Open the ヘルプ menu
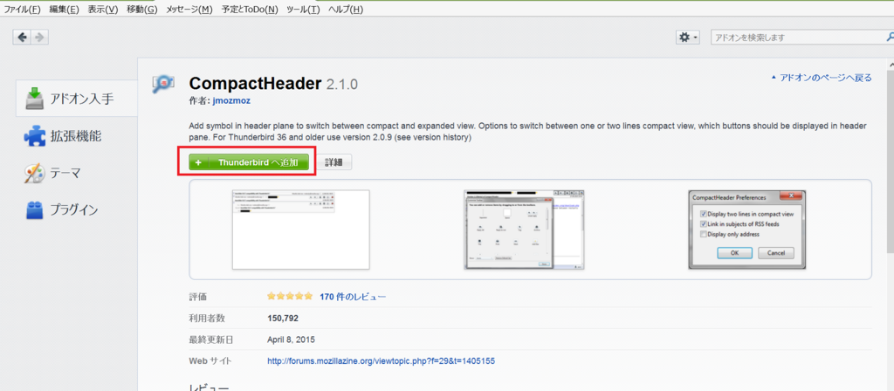The image size is (894, 391). (346, 10)
